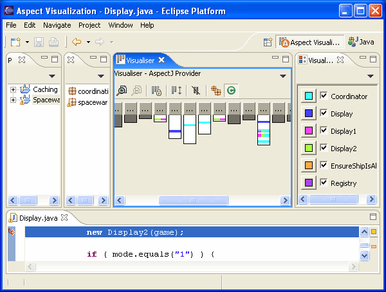
Task: Expand the Spacewar project tree node
Action: pyautogui.click(x=13, y=100)
